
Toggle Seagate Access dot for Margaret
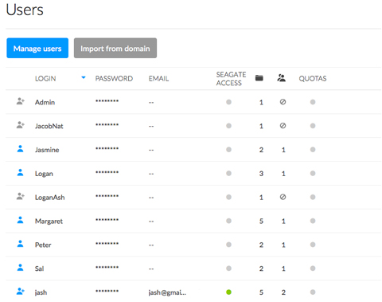pyautogui.click(x=228, y=221)
